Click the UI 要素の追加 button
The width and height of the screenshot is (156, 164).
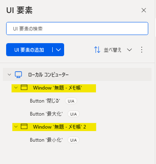(x=29, y=50)
